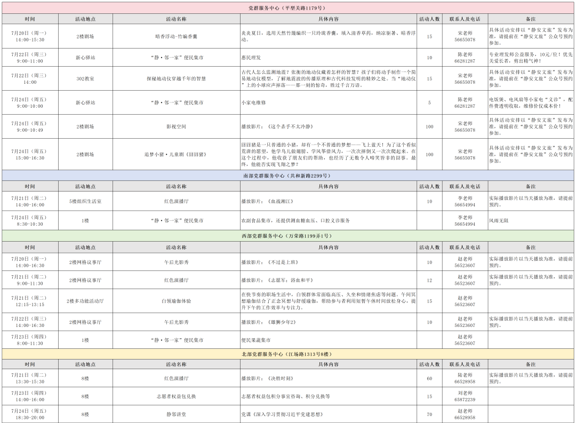
Task: Click time cell 7月22日 9:00-11:00
Action: click(x=30, y=58)
